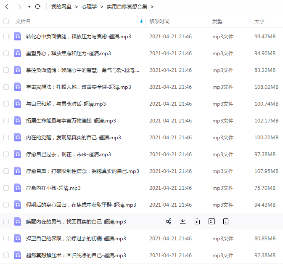Sort by 大小 column
The image size is (283, 266).
point(259,21)
